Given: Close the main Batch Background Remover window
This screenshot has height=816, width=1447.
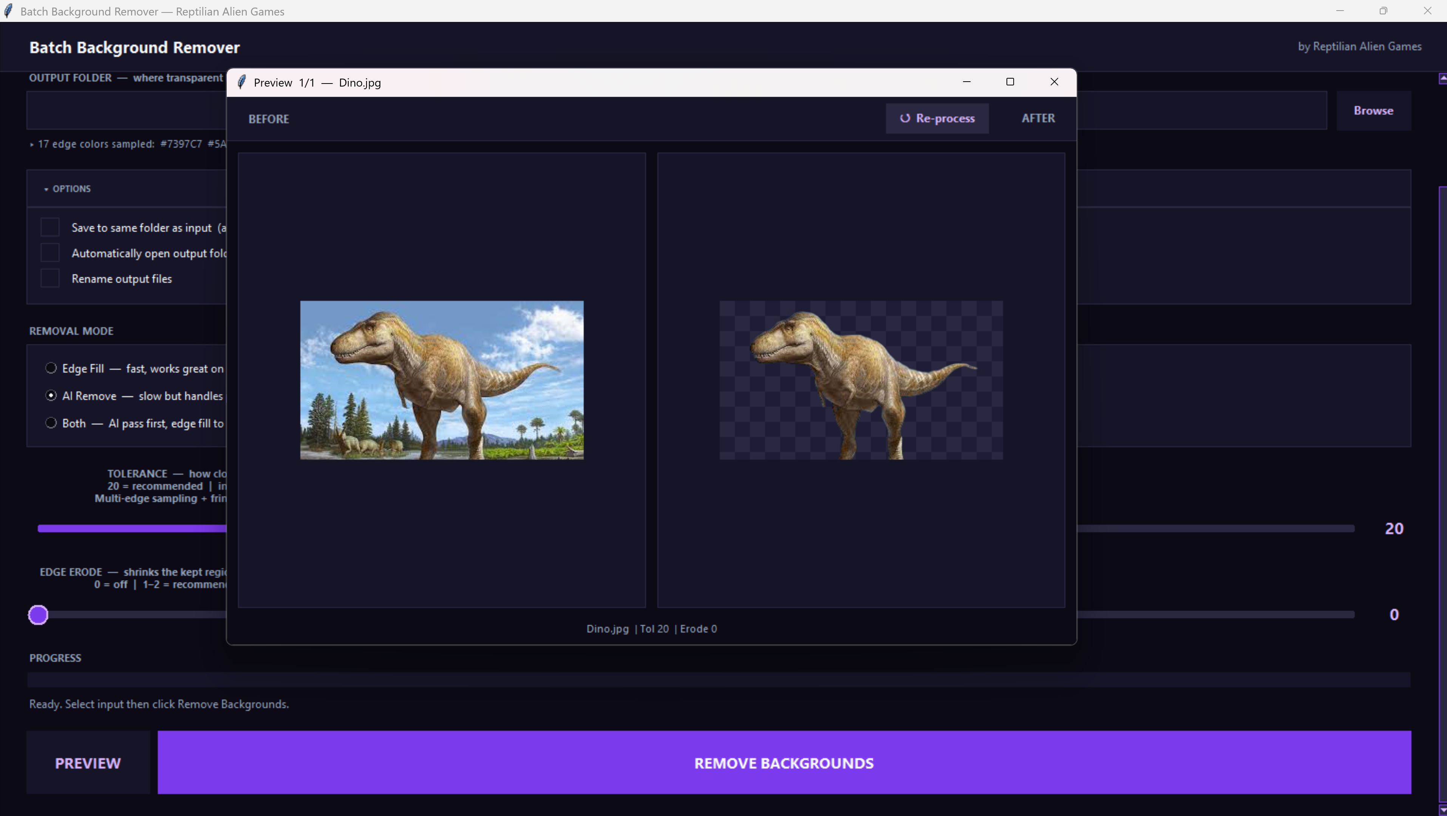Looking at the screenshot, I should pyautogui.click(x=1427, y=11).
